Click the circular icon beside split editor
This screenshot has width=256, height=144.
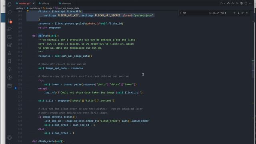pyautogui.click(x=242, y=3)
